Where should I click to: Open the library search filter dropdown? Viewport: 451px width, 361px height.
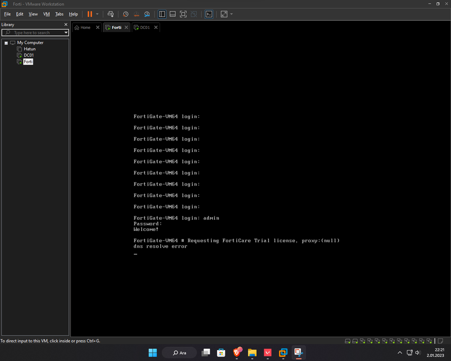(x=66, y=33)
